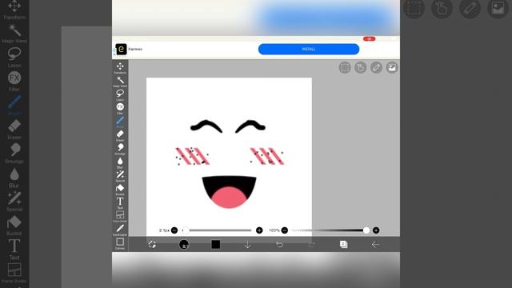Click the large ruler icon in background corner

pos(470,8)
